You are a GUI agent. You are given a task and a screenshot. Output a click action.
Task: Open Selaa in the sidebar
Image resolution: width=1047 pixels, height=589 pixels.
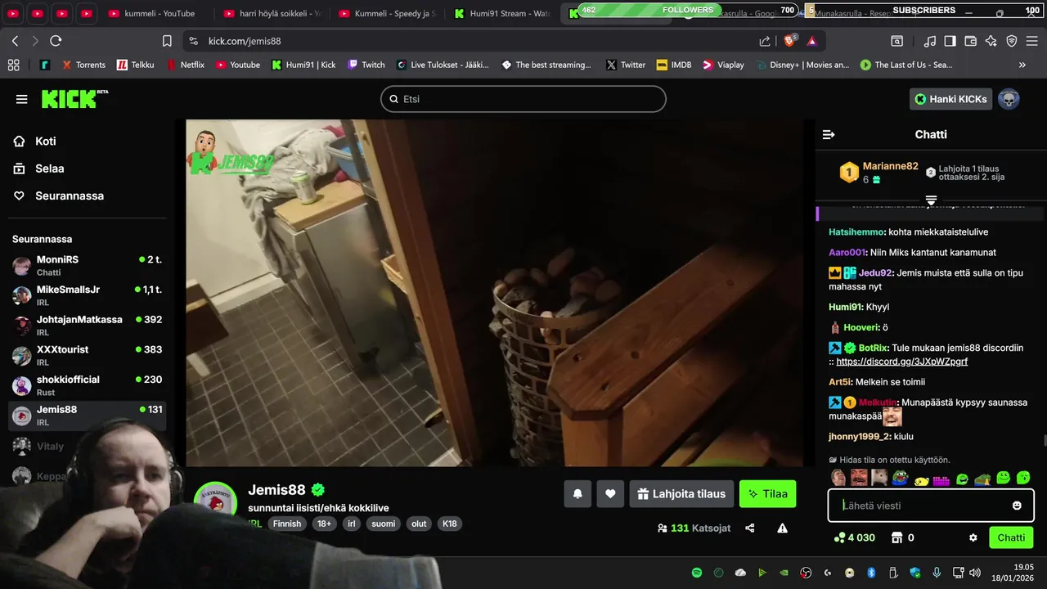pyautogui.click(x=38, y=169)
